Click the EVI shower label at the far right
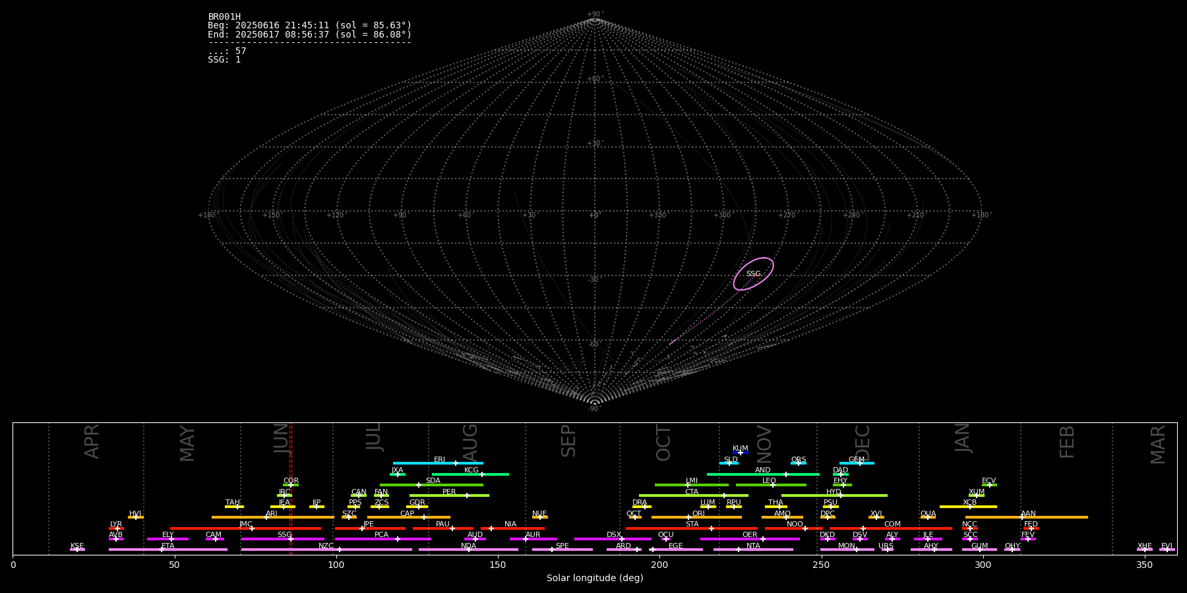Image resolution: width=1187 pixels, height=593 pixels. [x=1167, y=546]
